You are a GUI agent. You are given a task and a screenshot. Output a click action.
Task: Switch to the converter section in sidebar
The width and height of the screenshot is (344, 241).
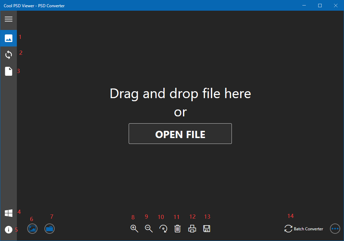(x=8, y=54)
